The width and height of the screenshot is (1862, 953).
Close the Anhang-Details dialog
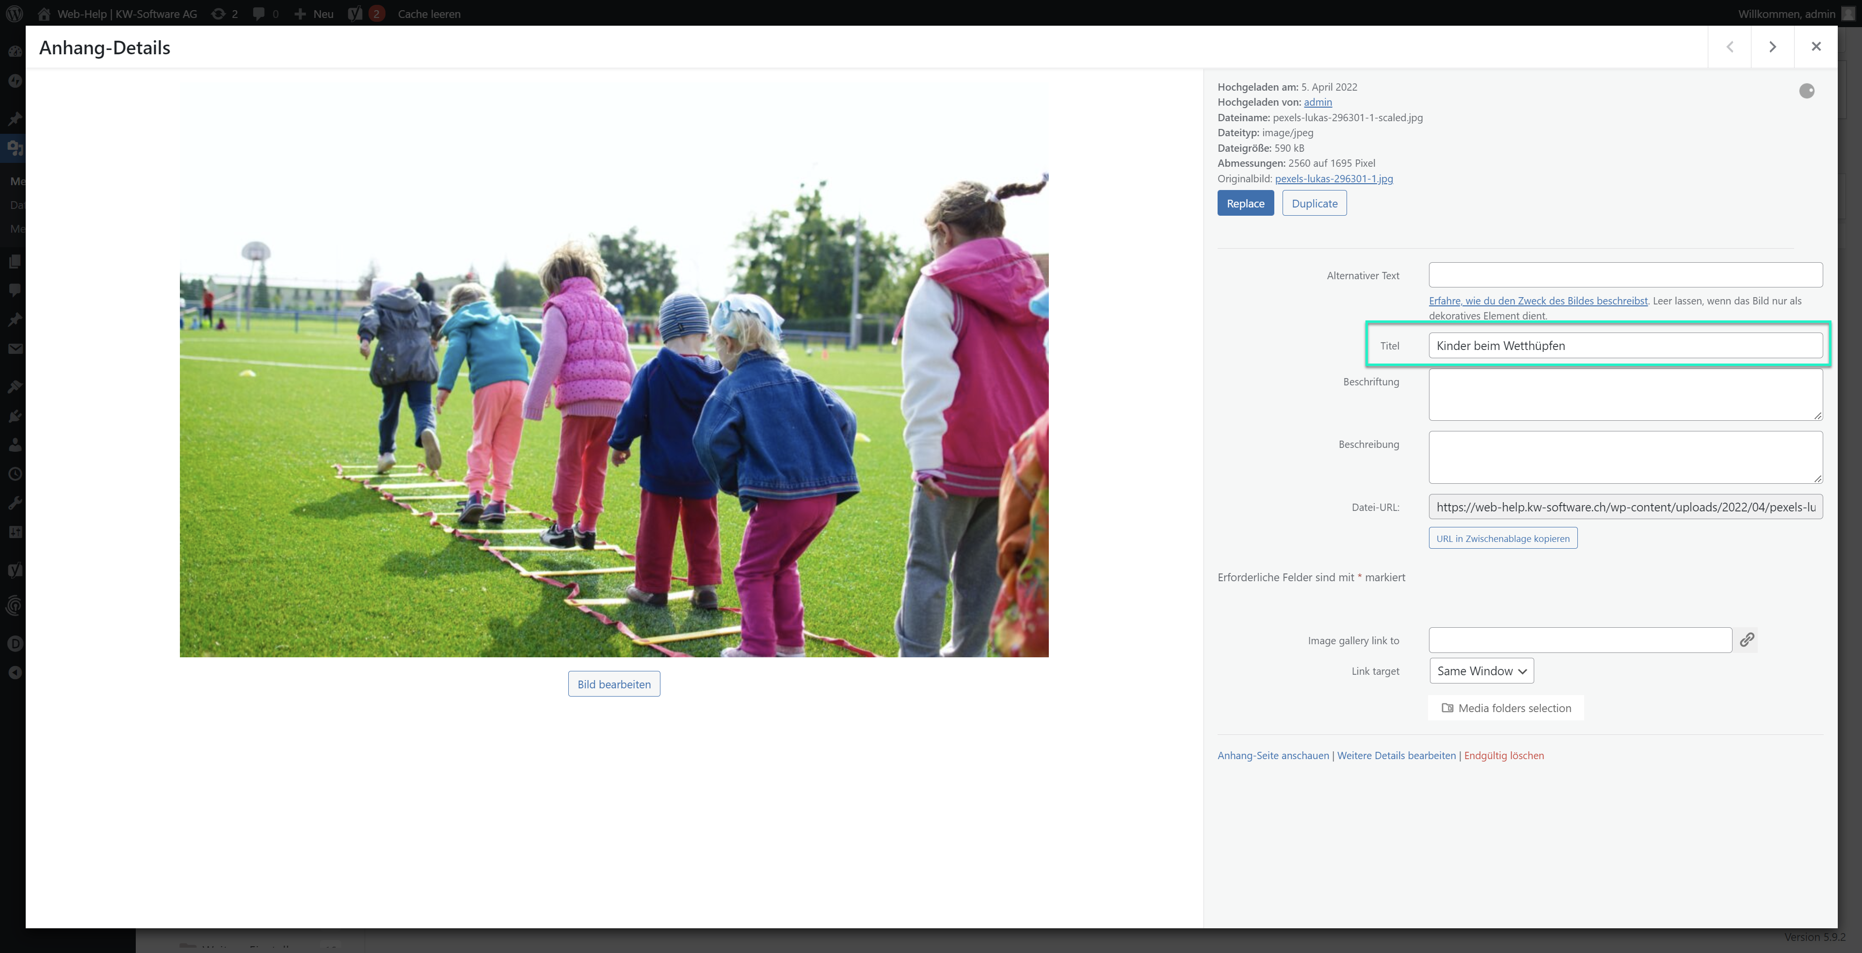point(1815,47)
